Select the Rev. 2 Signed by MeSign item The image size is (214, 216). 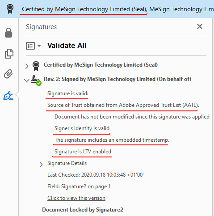pyautogui.click(x=117, y=79)
